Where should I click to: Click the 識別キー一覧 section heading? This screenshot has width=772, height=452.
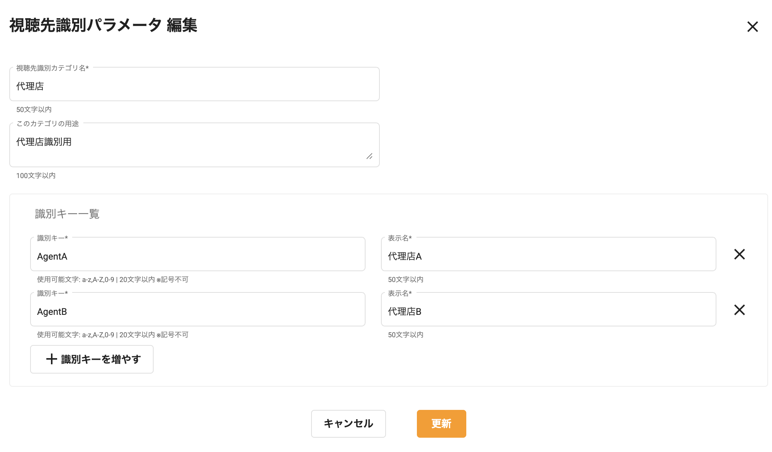pyautogui.click(x=67, y=214)
